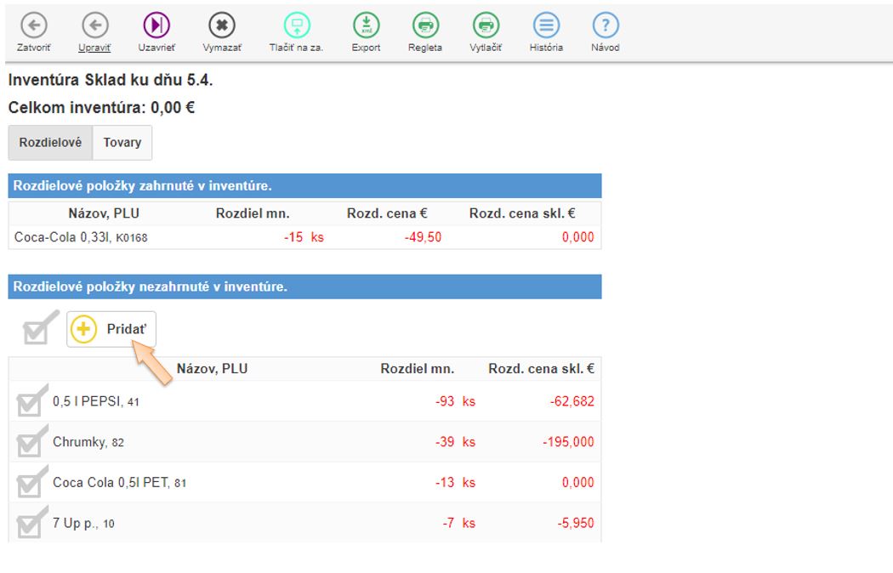Open the Návod help icon
893x573 pixels.
605,26
